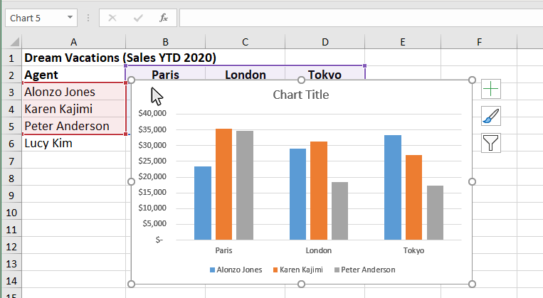Select orange Karen Kajimi bar for Tokyo
543x298 pixels.
[413, 198]
